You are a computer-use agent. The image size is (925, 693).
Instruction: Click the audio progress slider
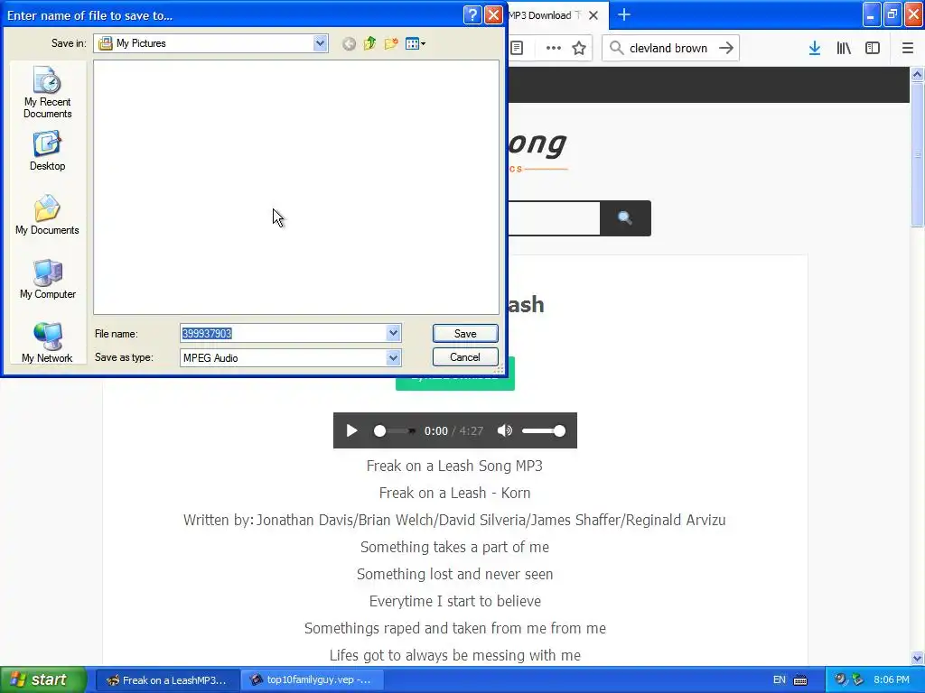click(x=395, y=430)
